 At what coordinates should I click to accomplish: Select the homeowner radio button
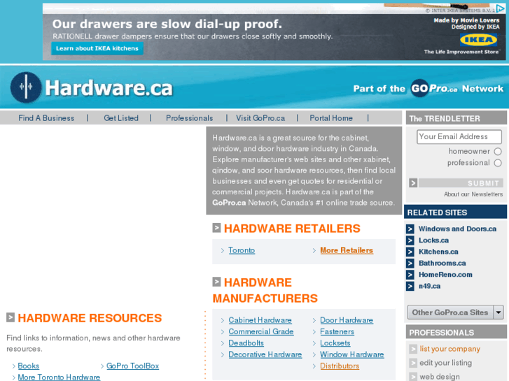coord(498,152)
